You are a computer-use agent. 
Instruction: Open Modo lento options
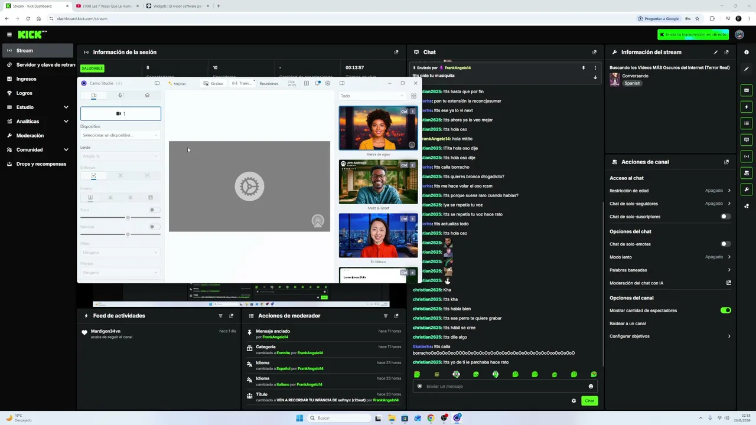click(670, 257)
